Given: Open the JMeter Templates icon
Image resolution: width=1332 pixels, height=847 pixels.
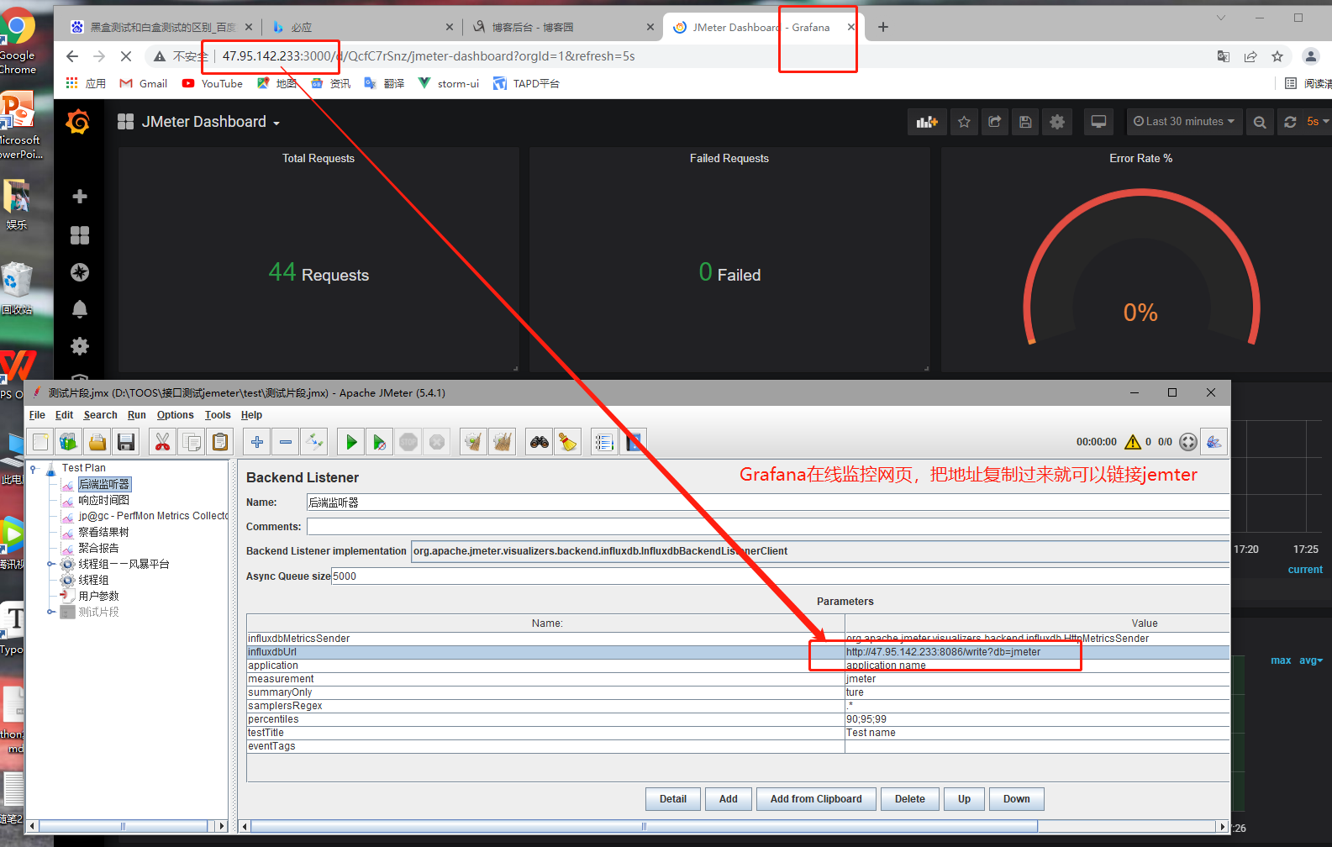Looking at the screenshot, I should tap(69, 442).
